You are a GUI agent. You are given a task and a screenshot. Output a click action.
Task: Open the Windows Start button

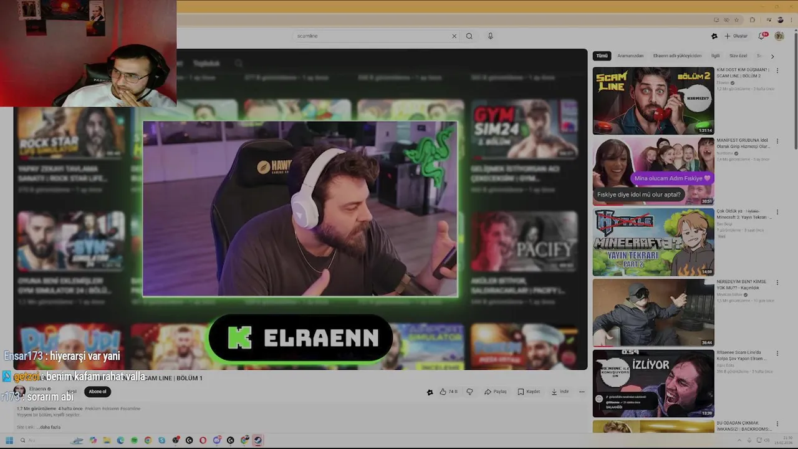(x=9, y=440)
